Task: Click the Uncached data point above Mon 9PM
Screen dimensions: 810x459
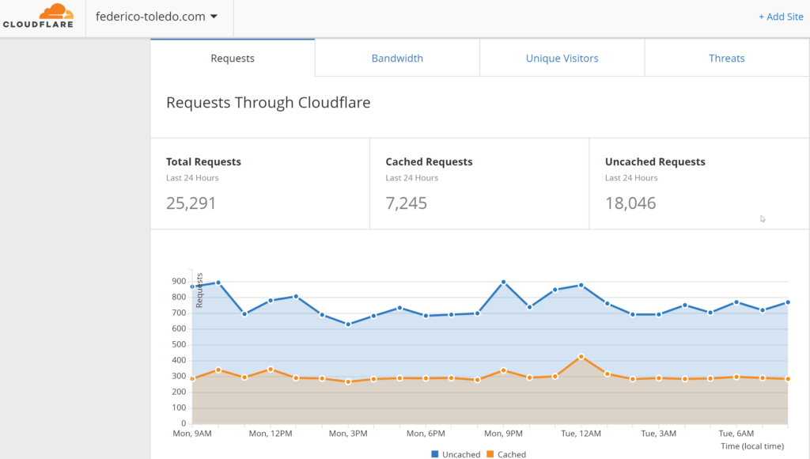Action: coord(504,283)
